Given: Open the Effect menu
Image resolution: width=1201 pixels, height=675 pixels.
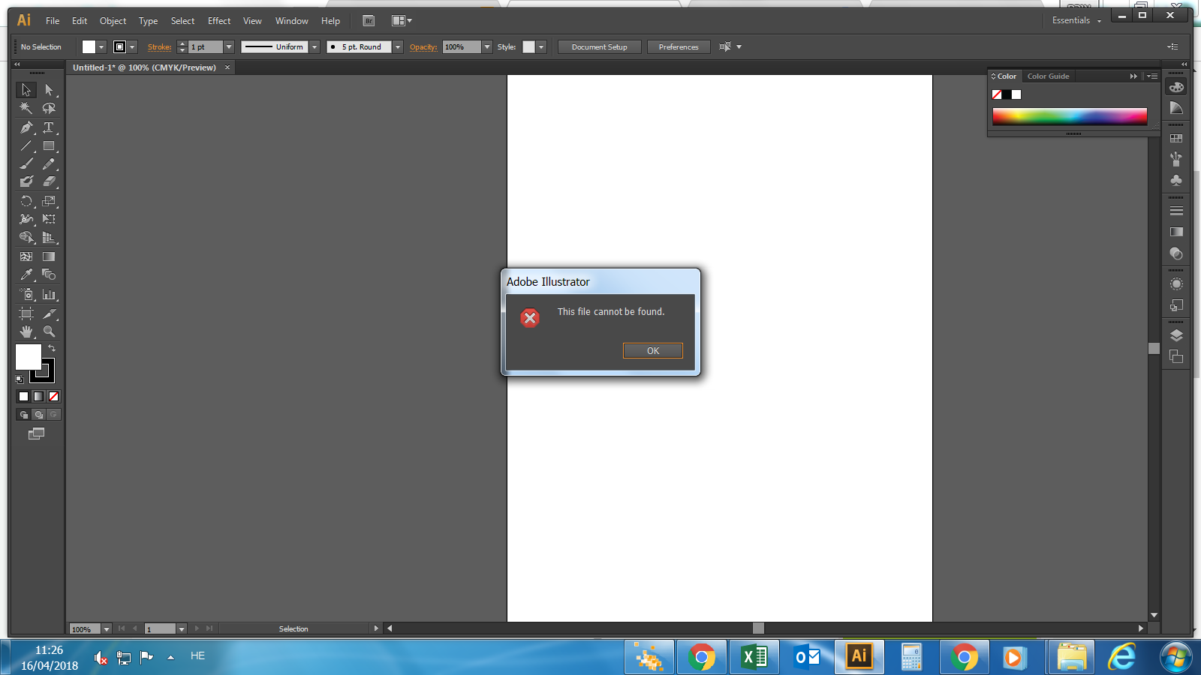Looking at the screenshot, I should [219, 21].
